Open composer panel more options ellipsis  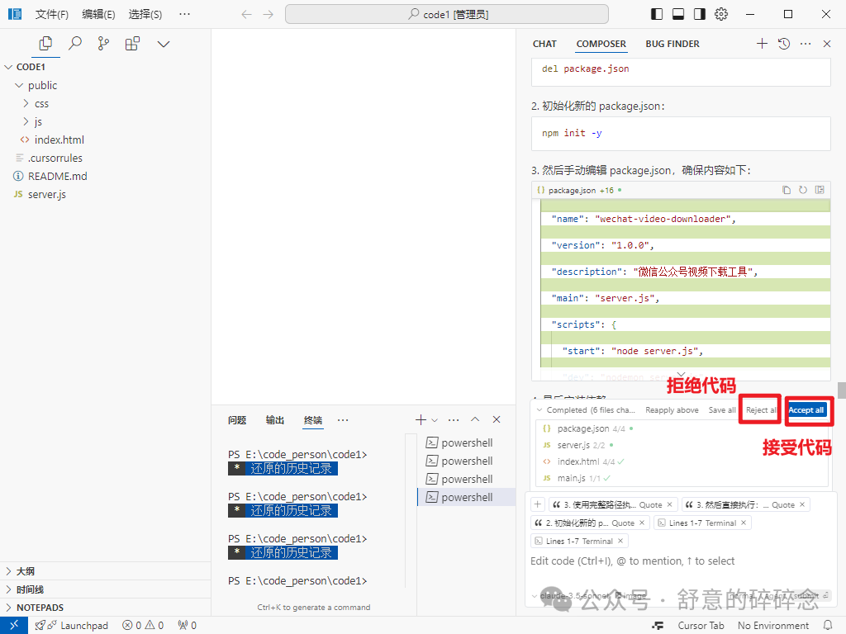coord(806,44)
